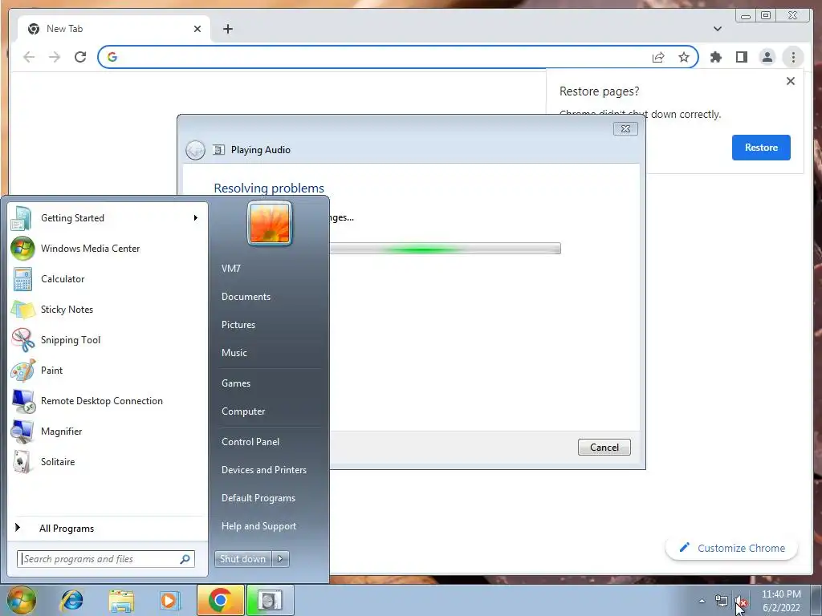This screenshot has width=822, height=616.
Task: Dismiss the Restore pages popup
Action: (791, 81)
